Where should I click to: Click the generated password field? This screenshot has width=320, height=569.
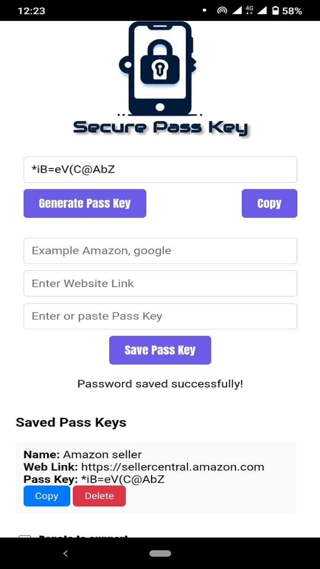(160, 169)
